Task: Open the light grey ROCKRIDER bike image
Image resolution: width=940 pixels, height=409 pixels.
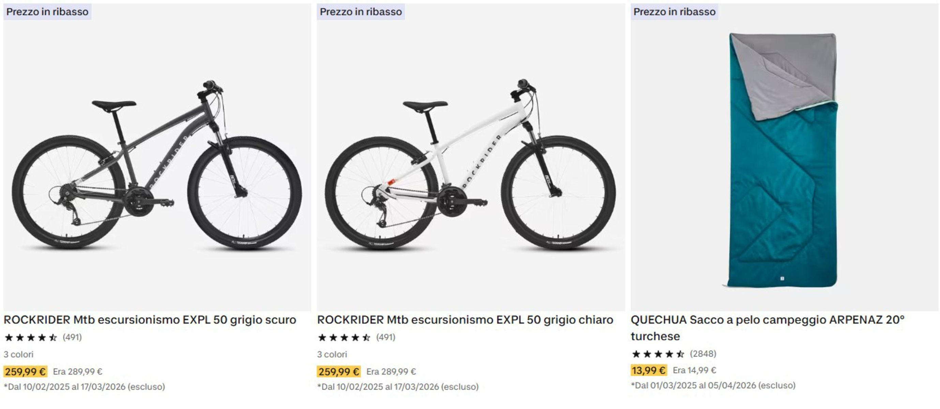Action: (x=470, y=164)
